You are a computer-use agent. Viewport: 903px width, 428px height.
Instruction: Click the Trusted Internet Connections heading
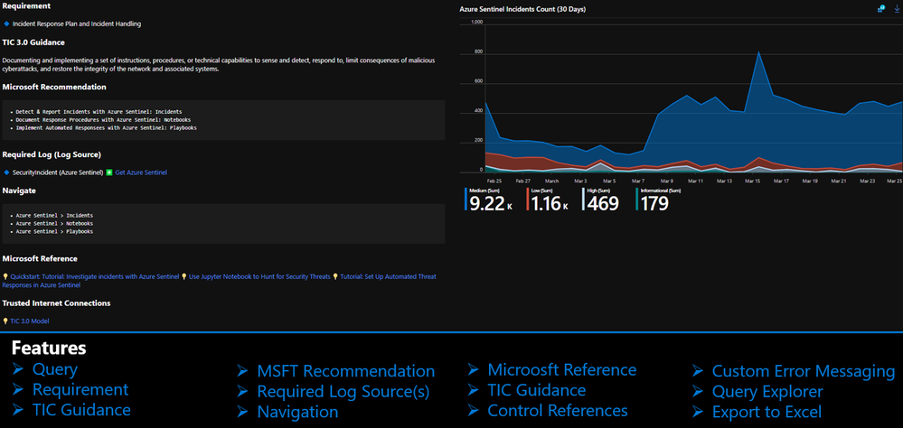pos(56,303)
